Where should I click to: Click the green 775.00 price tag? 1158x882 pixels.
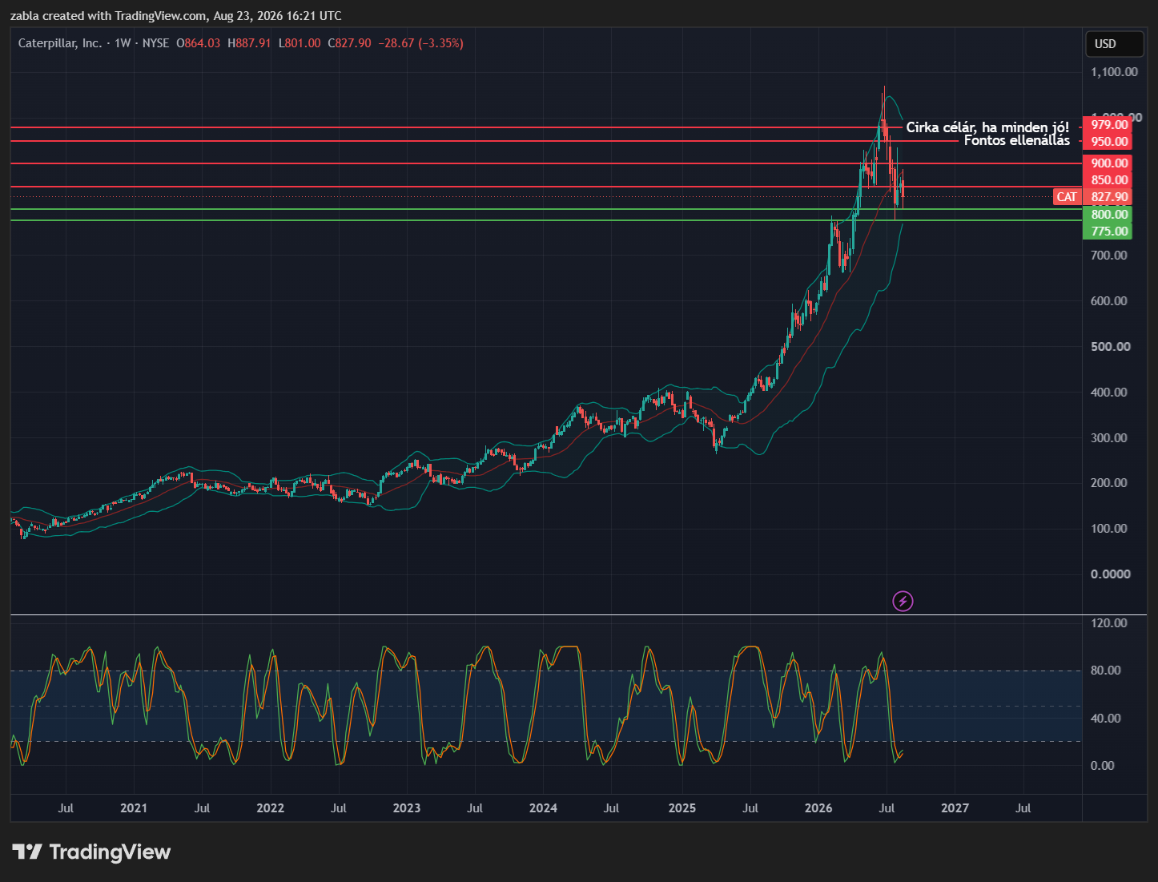click(1108, 232)
